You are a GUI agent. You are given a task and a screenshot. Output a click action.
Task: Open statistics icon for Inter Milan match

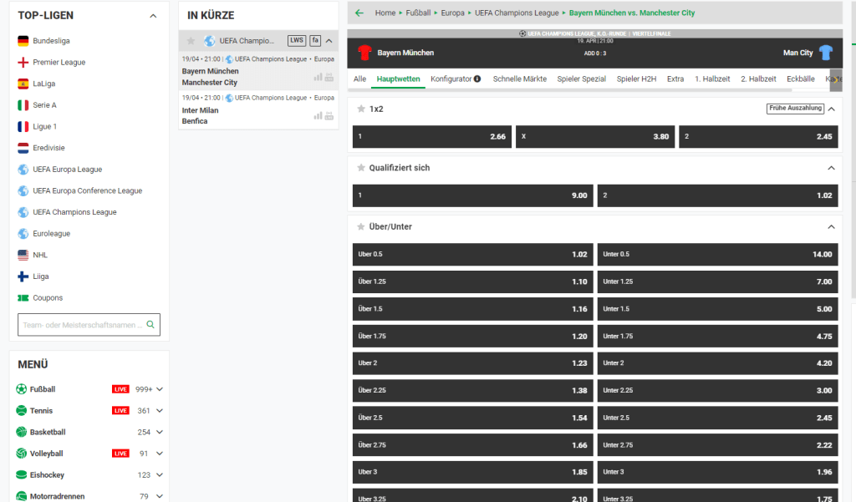pyautogui.click(x=318, y=115)
